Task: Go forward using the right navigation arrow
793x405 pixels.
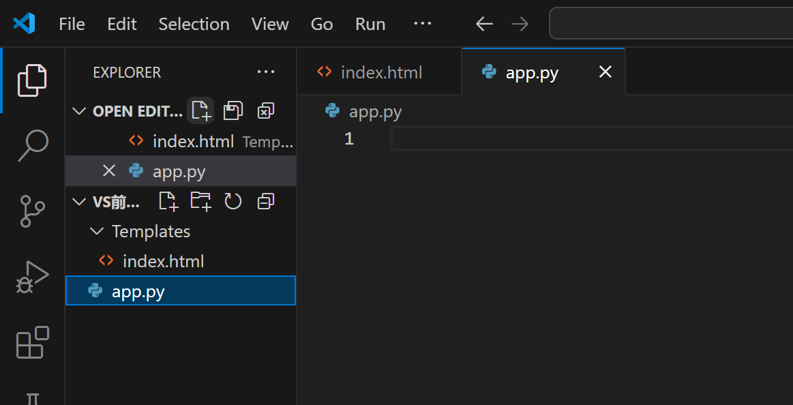Action: pos(520,24)
